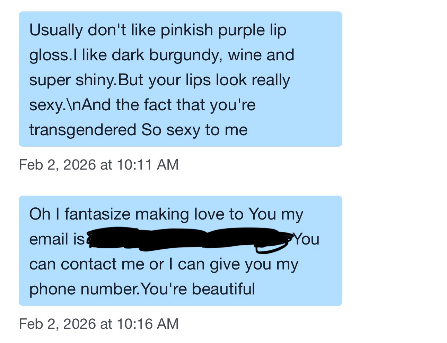
Task: Click 'Feb 2, 2026' under second message
Action: 57,324
